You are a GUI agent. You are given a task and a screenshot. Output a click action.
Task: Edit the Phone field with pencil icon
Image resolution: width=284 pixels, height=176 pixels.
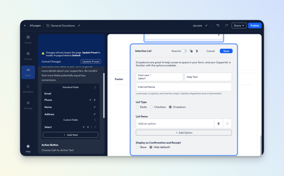click(90, 100)
